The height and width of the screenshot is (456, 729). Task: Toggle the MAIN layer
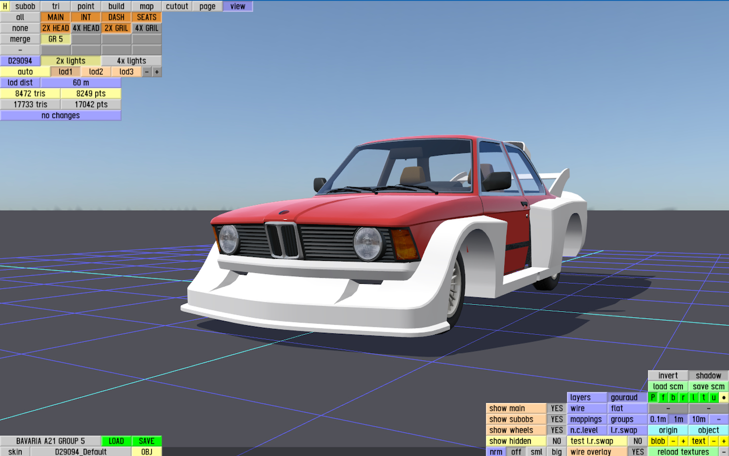coord(56,17)
